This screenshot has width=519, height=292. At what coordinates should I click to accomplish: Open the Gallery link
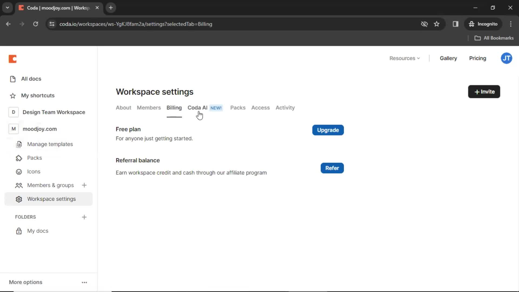448,58
